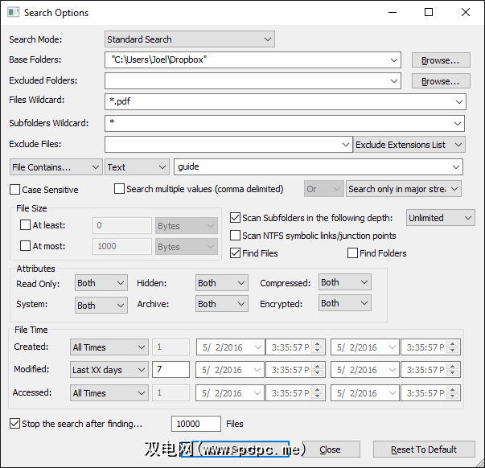The height and width of the screenshot is (468, 485).
Task: Click Browse button for Base Folders
Action: click(x=440, y=60)
